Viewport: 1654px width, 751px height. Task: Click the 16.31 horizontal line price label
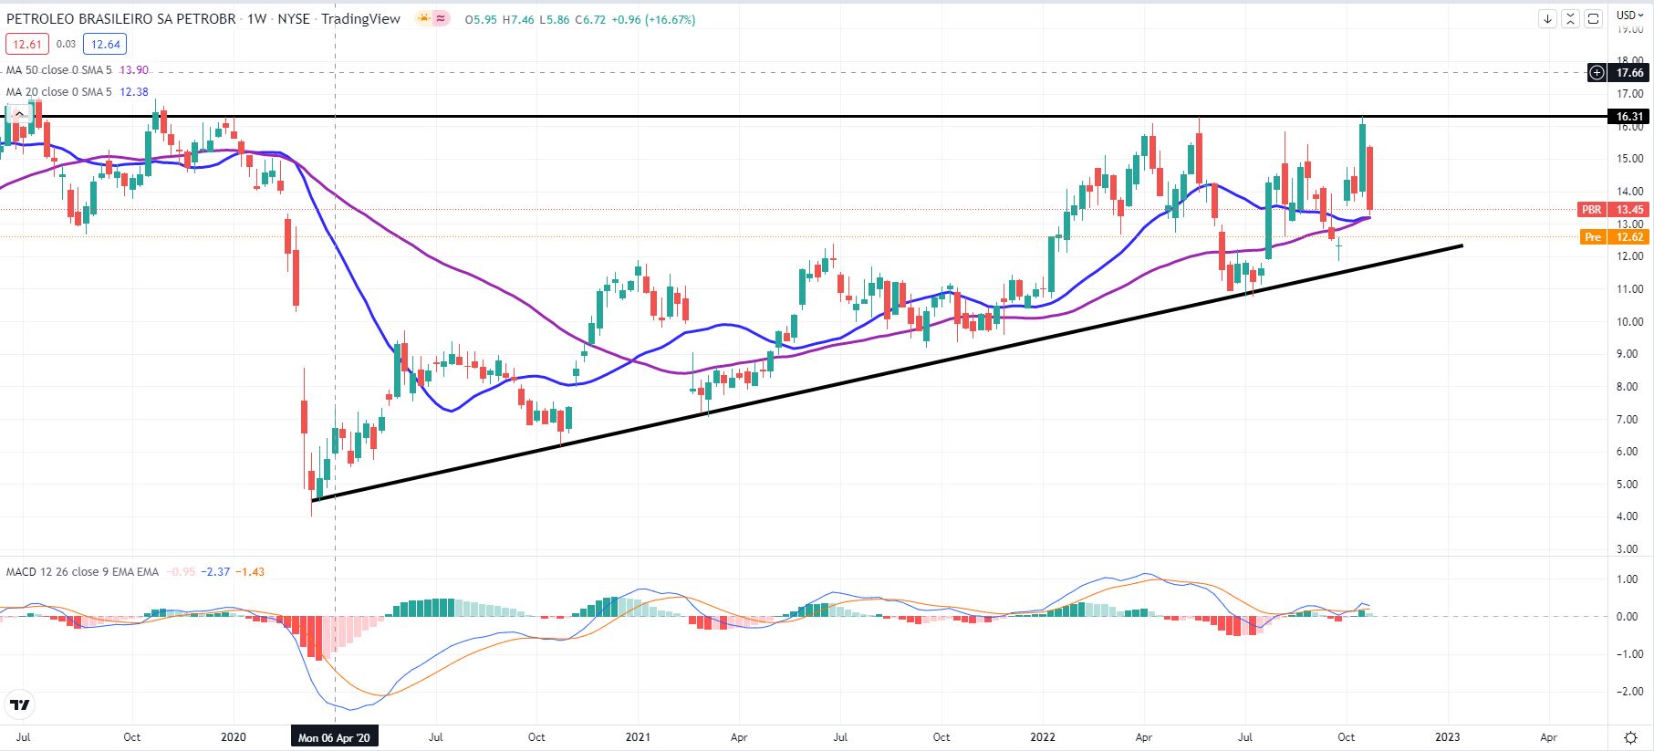[x=1629, y=117]
